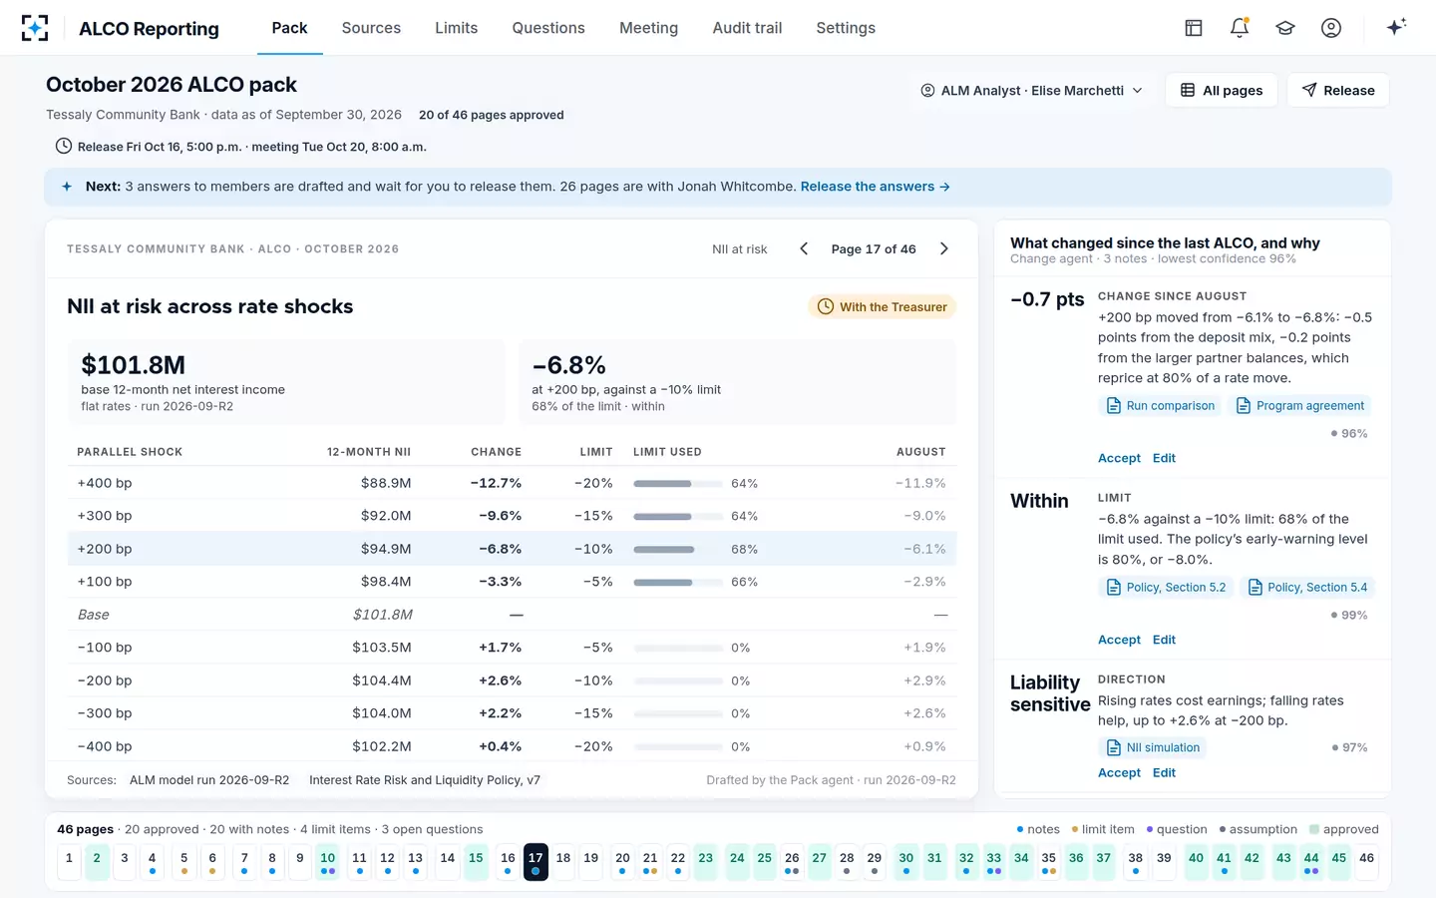1436x898 pixels.
Task: Select page 10 thumbnail in page strip
Action: [327, 861]
